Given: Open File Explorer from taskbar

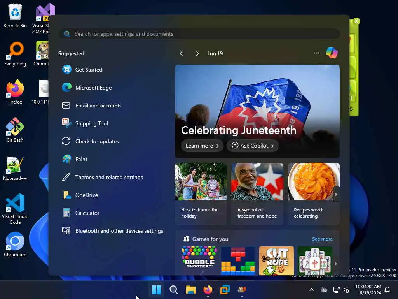Looking at the screenshot, I should coord(190,290).
